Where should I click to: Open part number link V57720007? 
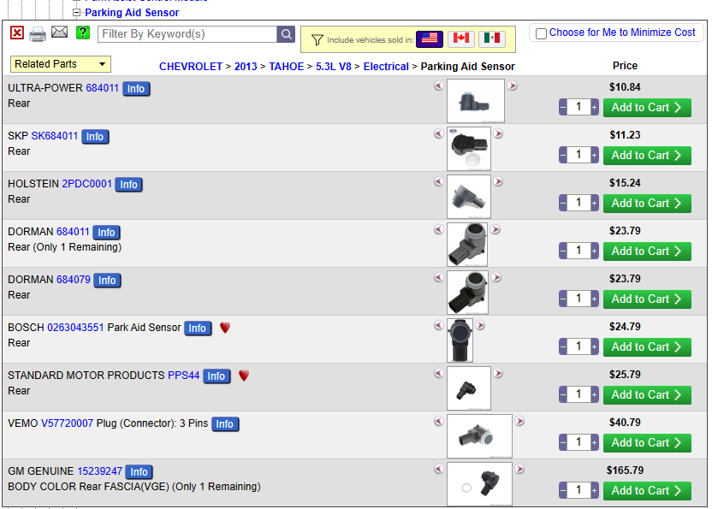coord(68,423)
